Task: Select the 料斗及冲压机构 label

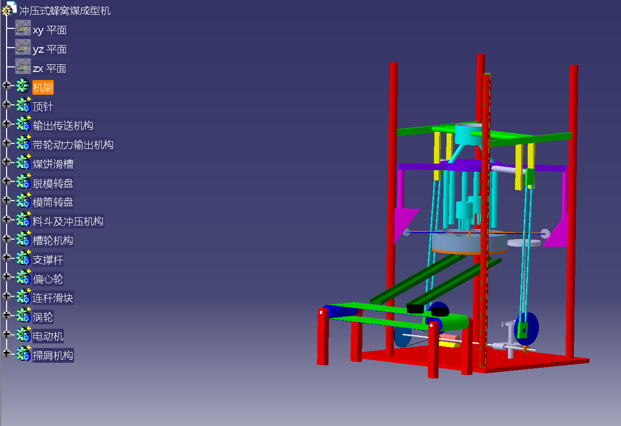Action: [68, 221]
